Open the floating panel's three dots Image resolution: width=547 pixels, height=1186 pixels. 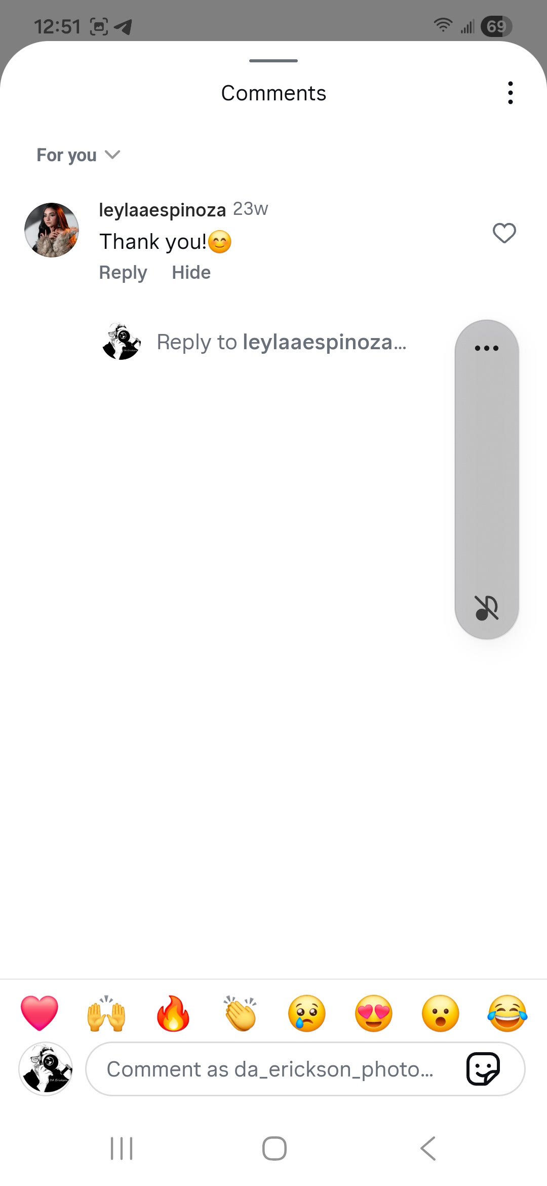pos(487,348)
